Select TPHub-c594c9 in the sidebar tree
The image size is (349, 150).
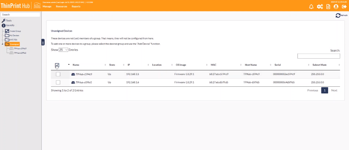(x=20, y=48)
